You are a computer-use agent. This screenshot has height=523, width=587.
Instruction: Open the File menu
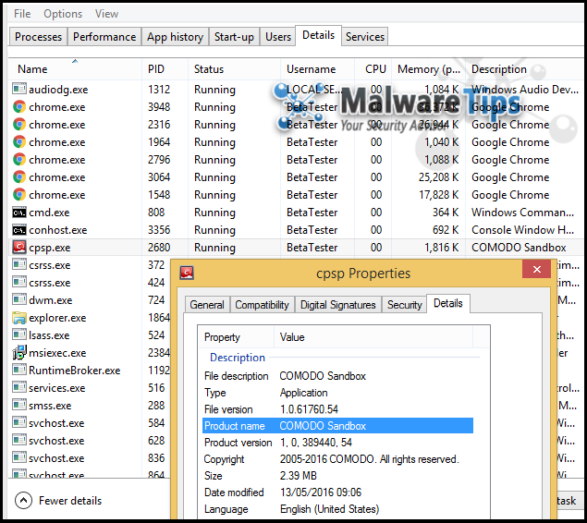(22, 14)
